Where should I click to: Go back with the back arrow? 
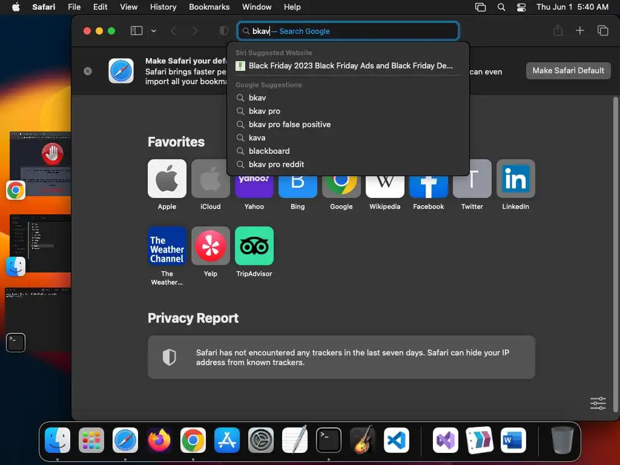(173, 31)
